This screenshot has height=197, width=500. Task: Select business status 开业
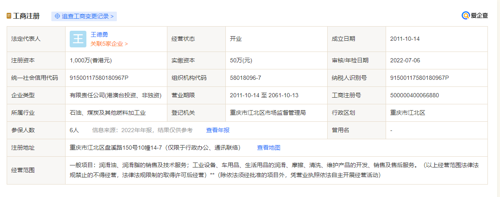pos(236,39)
